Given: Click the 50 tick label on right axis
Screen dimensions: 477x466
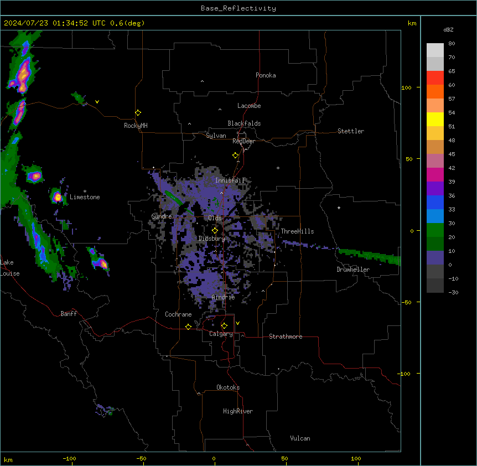Looking at the screenshot, I should [x=409, y=159].
